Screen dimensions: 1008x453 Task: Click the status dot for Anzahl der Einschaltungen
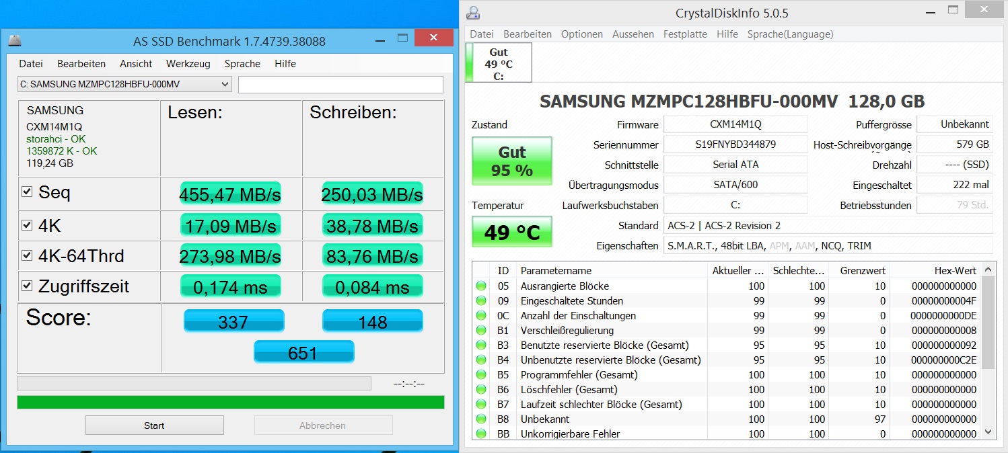tap(481, 316)
